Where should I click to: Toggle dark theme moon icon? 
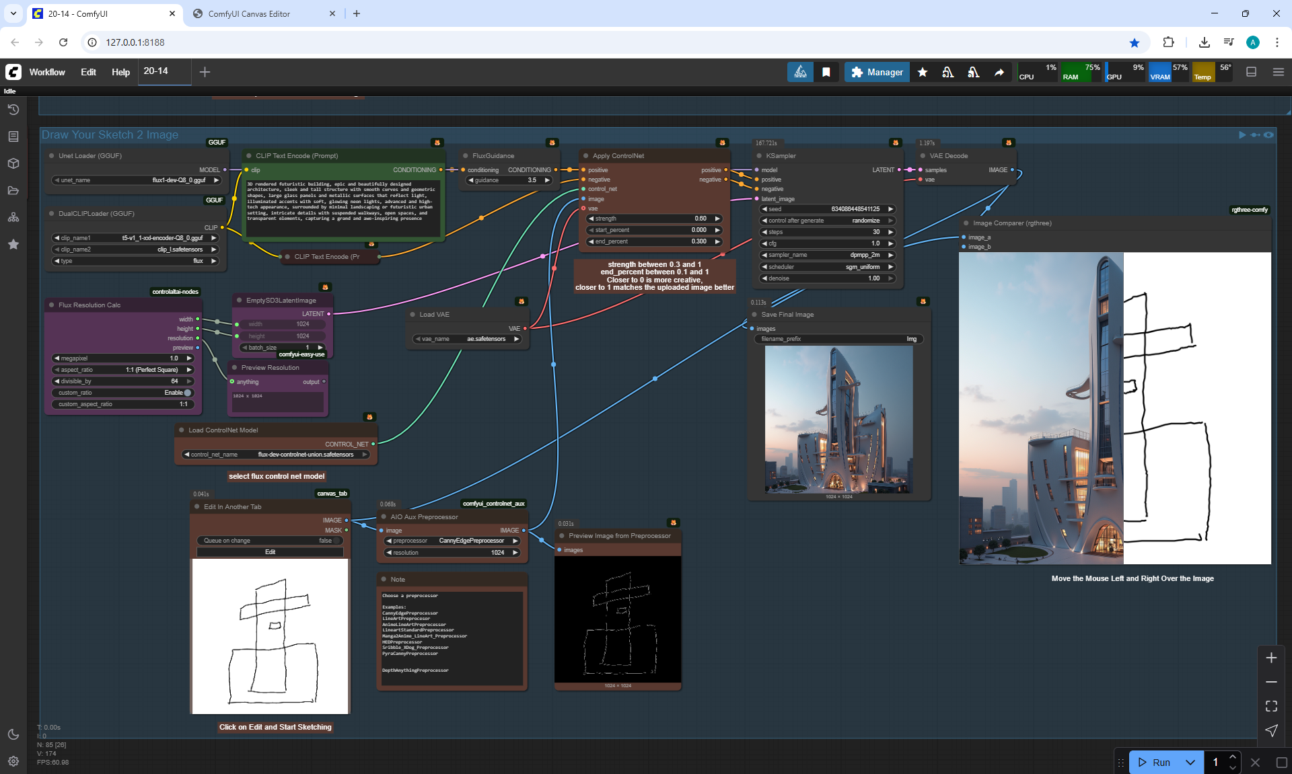[x=13, y=734]
